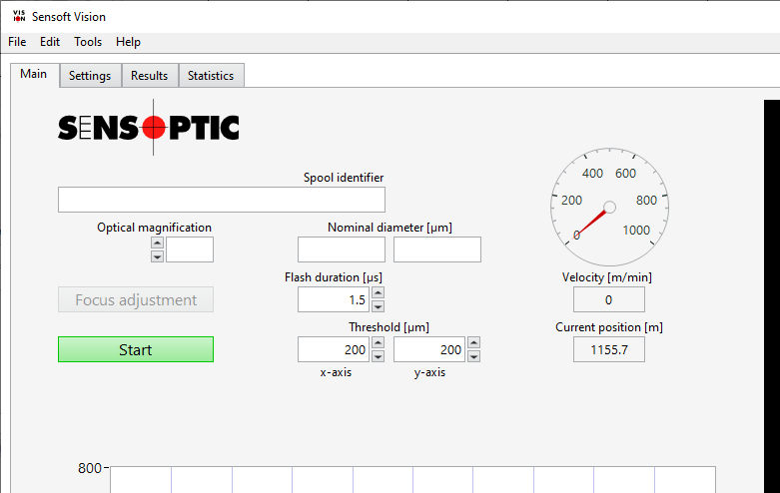This screenshot has width=780, height=493.
Task: Click the y-axis label under Threshold
Action: (429, 372)
